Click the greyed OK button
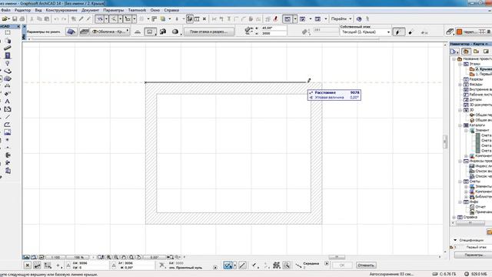Viewport: 492px width, 277px height. [342, 265]
